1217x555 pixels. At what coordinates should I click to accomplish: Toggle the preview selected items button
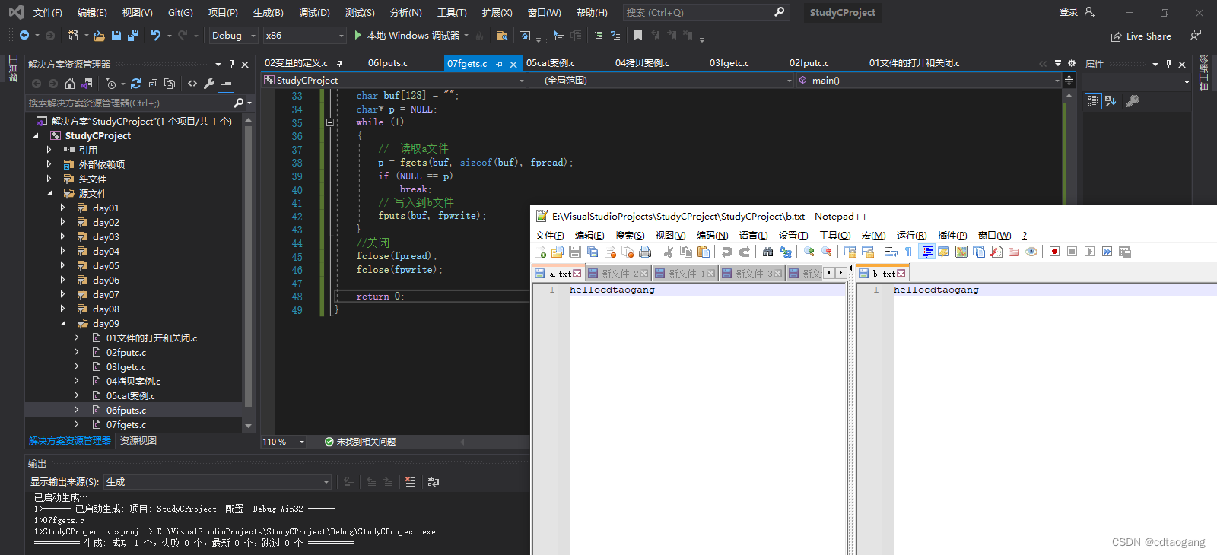point(227,84)
